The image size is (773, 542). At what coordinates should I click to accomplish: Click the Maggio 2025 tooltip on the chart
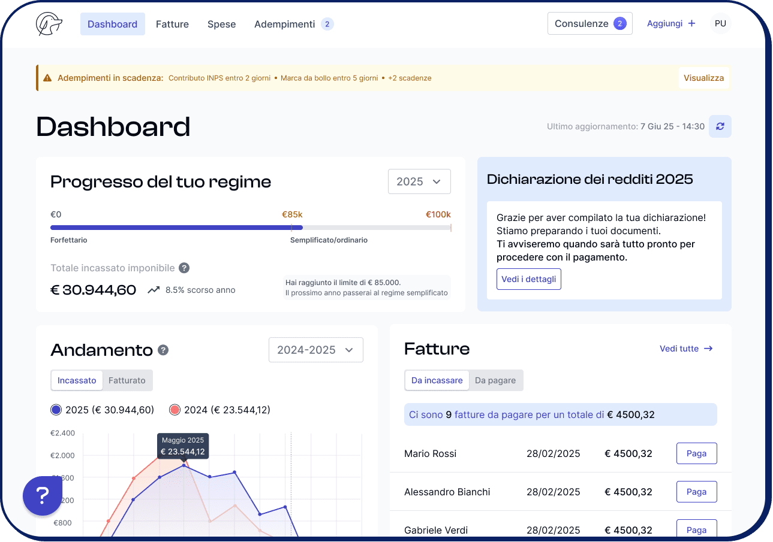pos(183,446)
